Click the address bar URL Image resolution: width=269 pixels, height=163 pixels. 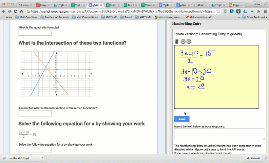tap(123, 12)
